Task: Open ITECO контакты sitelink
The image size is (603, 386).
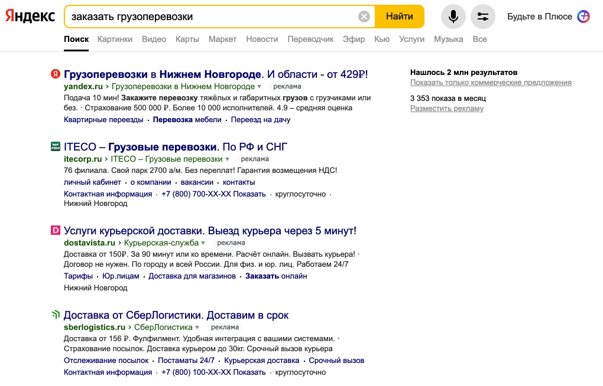Action: tap(239, 182)
